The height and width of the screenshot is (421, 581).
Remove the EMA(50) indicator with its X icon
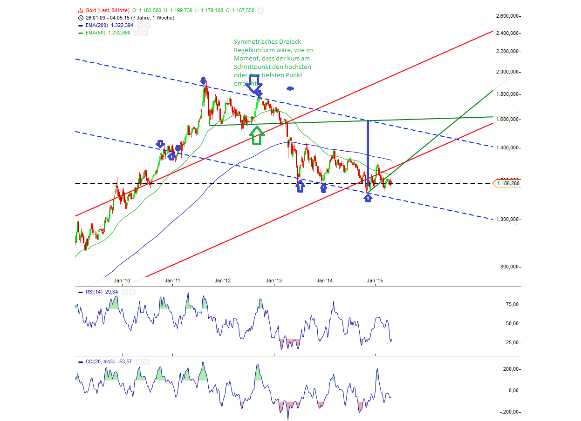tap(146, 33)
